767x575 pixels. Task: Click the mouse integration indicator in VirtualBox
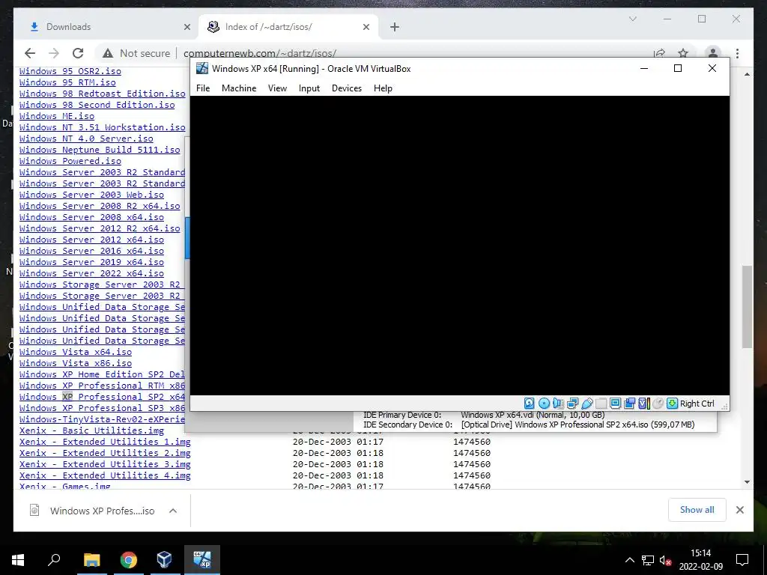pyautogui.click(x=658, y=404)
